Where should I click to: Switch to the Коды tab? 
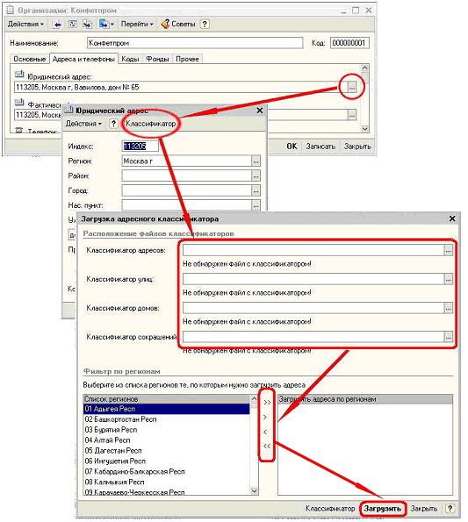[x=130, y=59]
